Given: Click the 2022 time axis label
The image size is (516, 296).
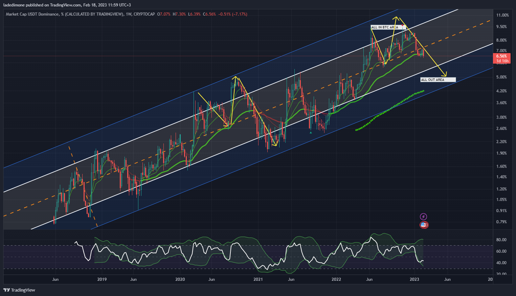Looking at the screenshot, I should click(x=336, y=279).
